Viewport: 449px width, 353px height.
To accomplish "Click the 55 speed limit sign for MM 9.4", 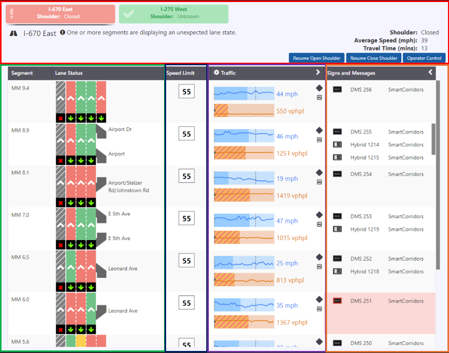I will click(186, 91).
